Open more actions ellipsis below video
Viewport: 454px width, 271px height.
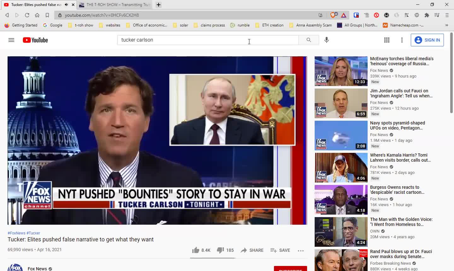(301, 251)
